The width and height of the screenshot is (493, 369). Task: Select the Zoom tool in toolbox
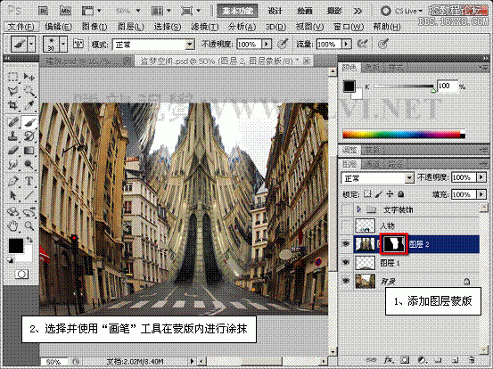point(29,225)
